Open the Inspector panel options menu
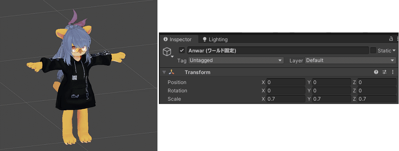Viewport: 399px width, 151px height. [397, 39]
